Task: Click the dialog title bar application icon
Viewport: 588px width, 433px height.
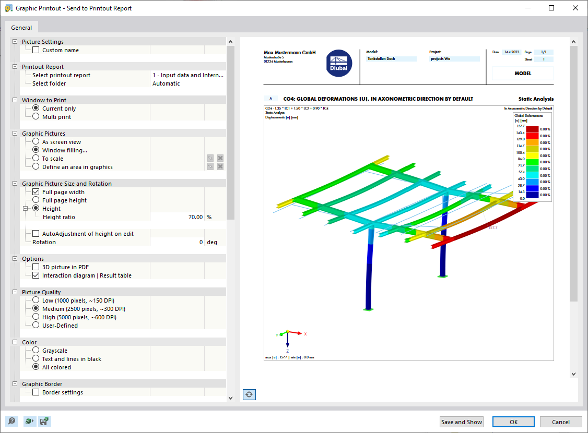Action: pyautogui.click(x=8, y=8)
